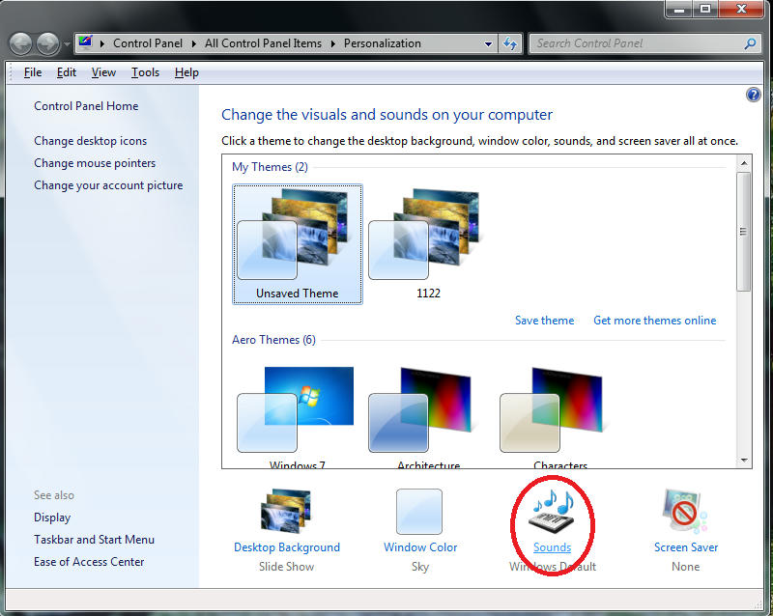Click the All Control Panel Items breadcrumb
This screenshot has width=773, height=616.
[x=263, y=43]
